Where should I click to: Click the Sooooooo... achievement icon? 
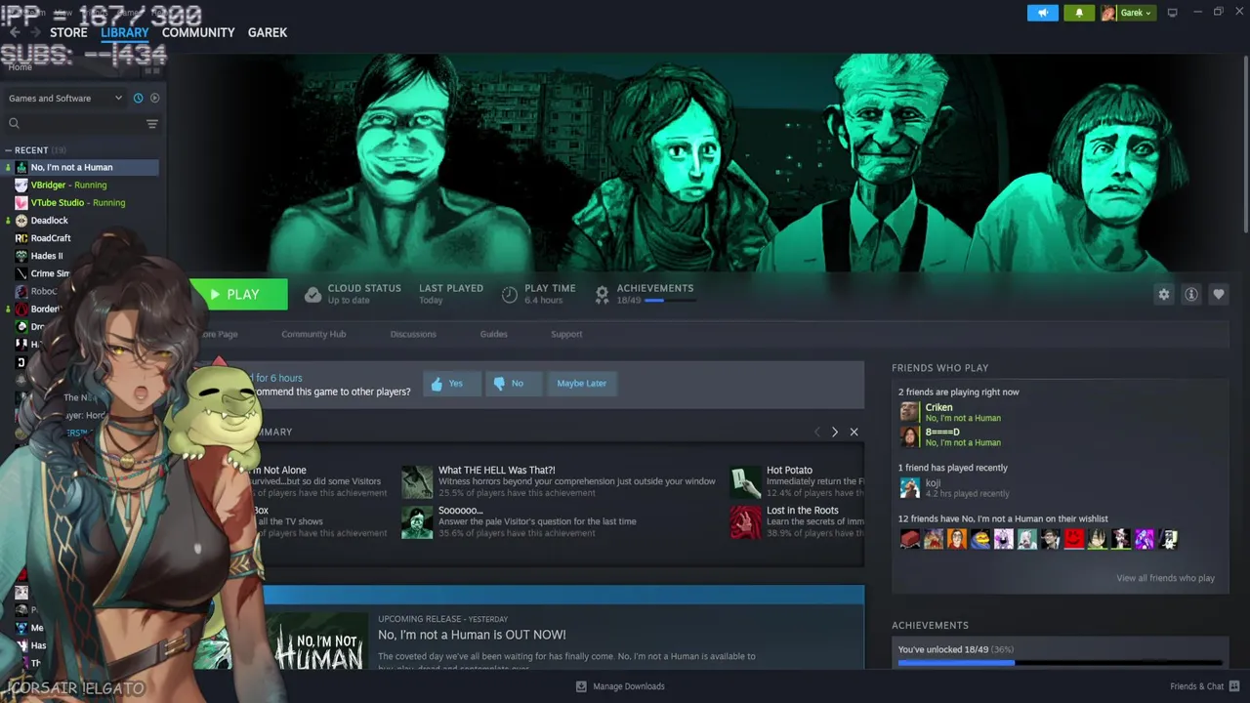(417, 521)
